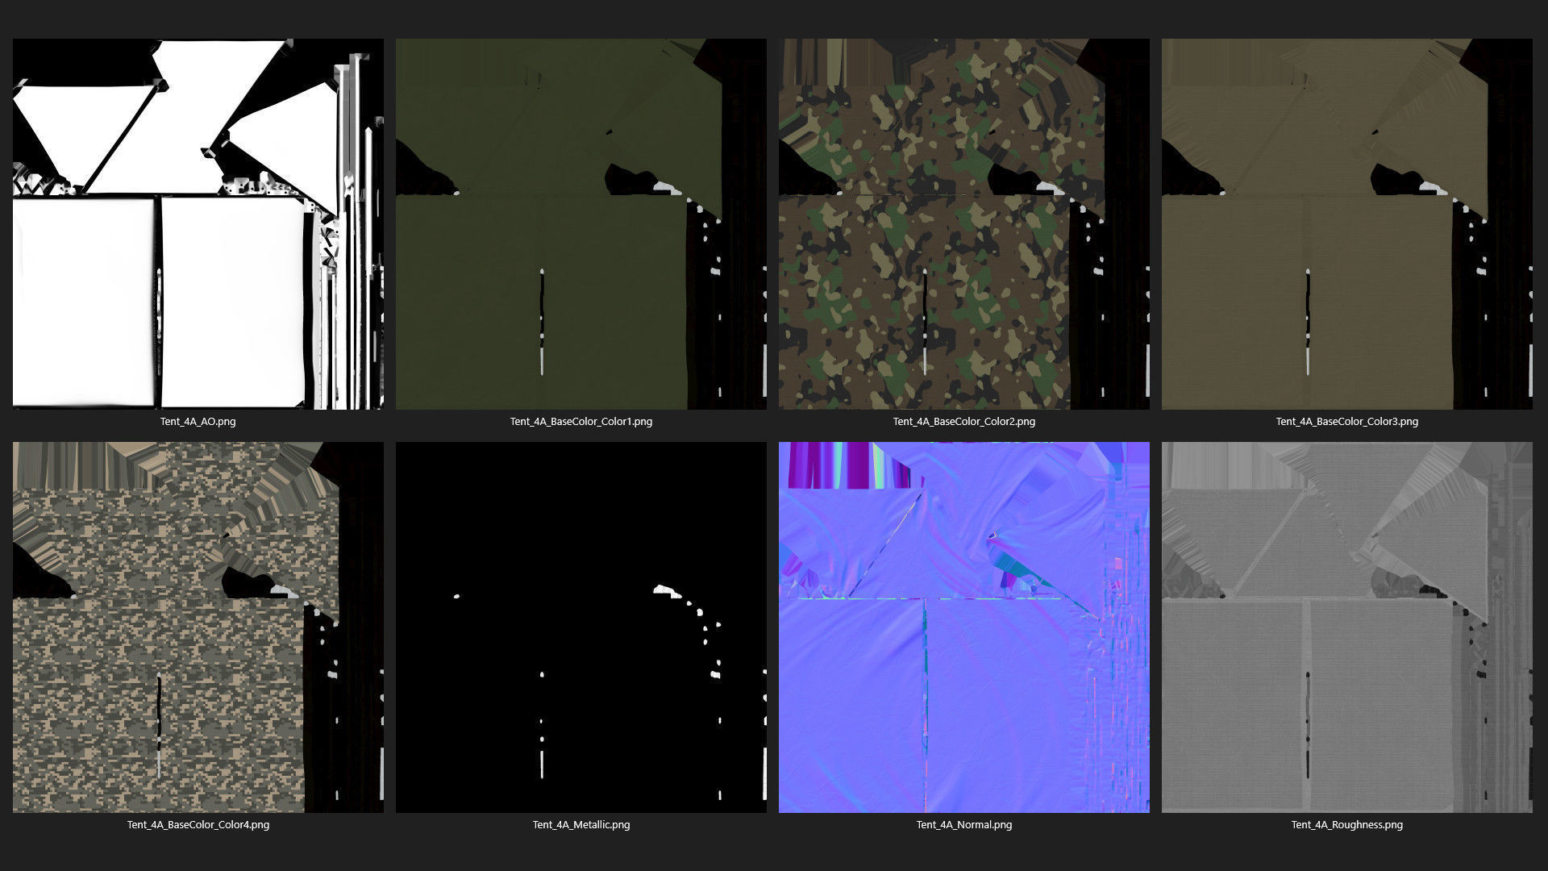Select the Tent_4A_BaseColor_Color2.png label

pyautogui.click(x=963, y=421)
